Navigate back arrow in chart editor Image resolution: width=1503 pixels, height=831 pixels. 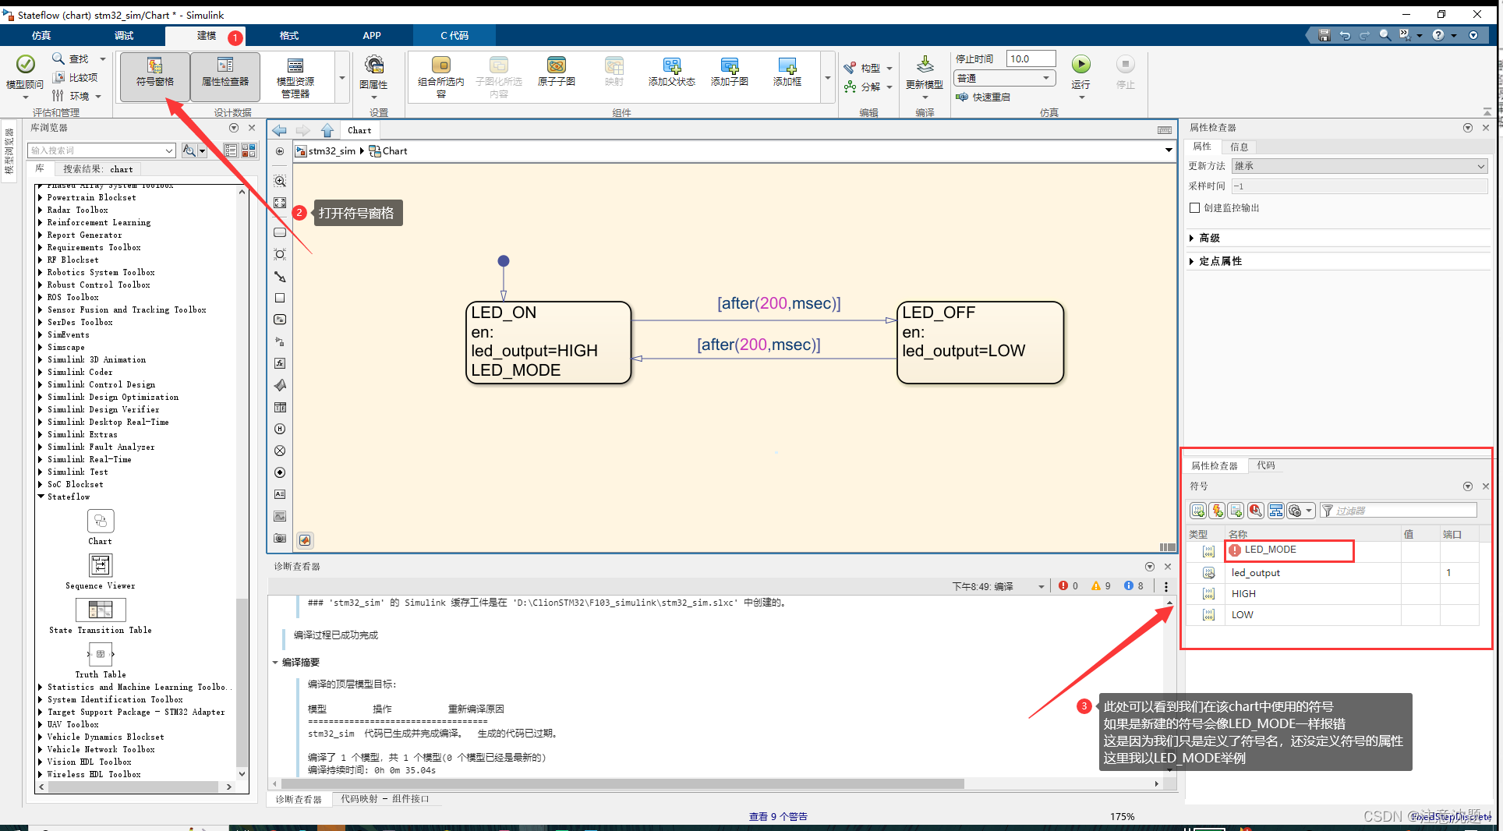(279, 130)
